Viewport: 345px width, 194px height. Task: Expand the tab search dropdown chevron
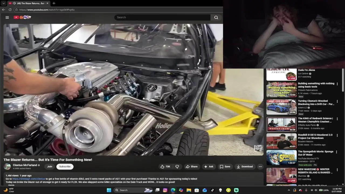coord(4,3)
